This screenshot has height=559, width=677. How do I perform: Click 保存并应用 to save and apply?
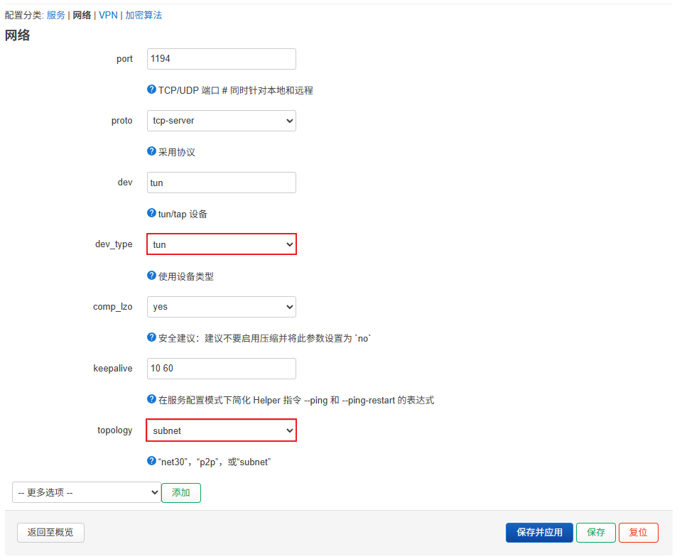(x=539, y=533)
